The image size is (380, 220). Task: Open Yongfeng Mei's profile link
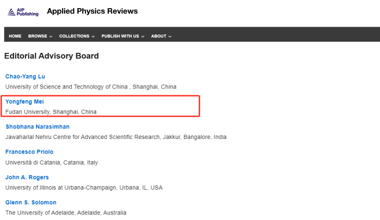pyautogui.click(x=25, y=102)
